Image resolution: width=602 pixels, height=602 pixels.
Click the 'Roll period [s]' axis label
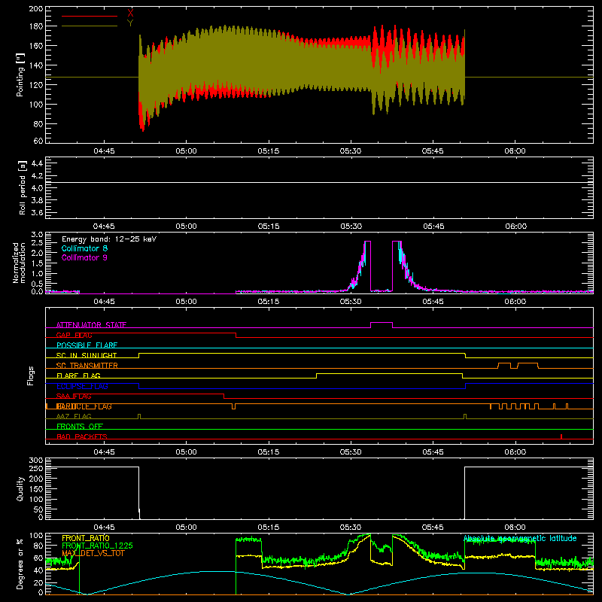click(x=23, y=187)
